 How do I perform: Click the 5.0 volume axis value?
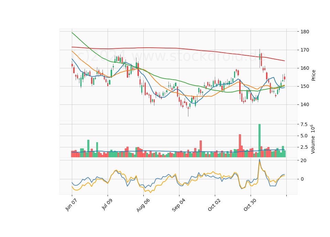pos(304,136)
